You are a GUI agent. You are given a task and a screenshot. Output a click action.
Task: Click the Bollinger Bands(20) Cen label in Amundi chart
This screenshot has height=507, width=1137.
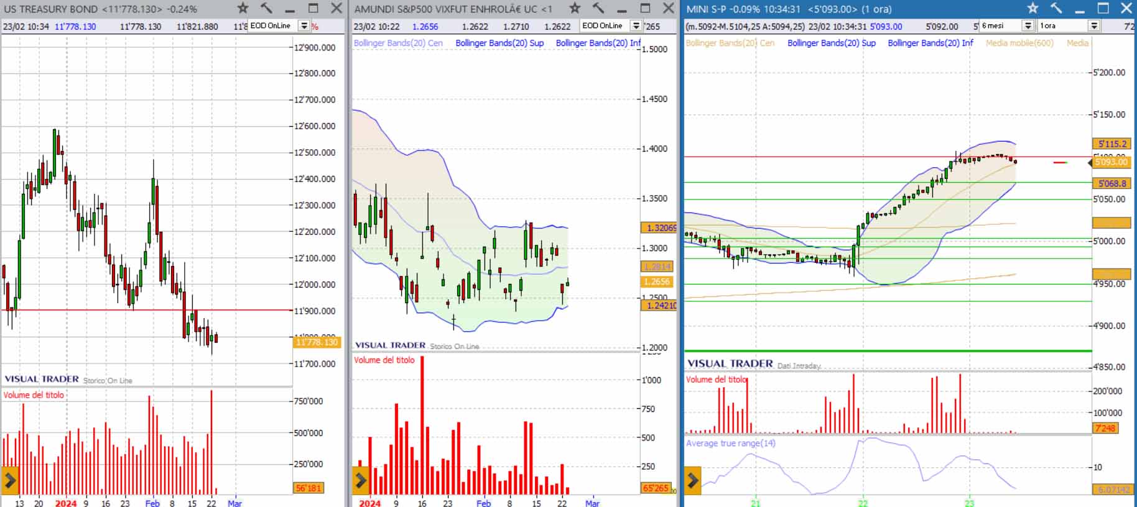[398, 43]
